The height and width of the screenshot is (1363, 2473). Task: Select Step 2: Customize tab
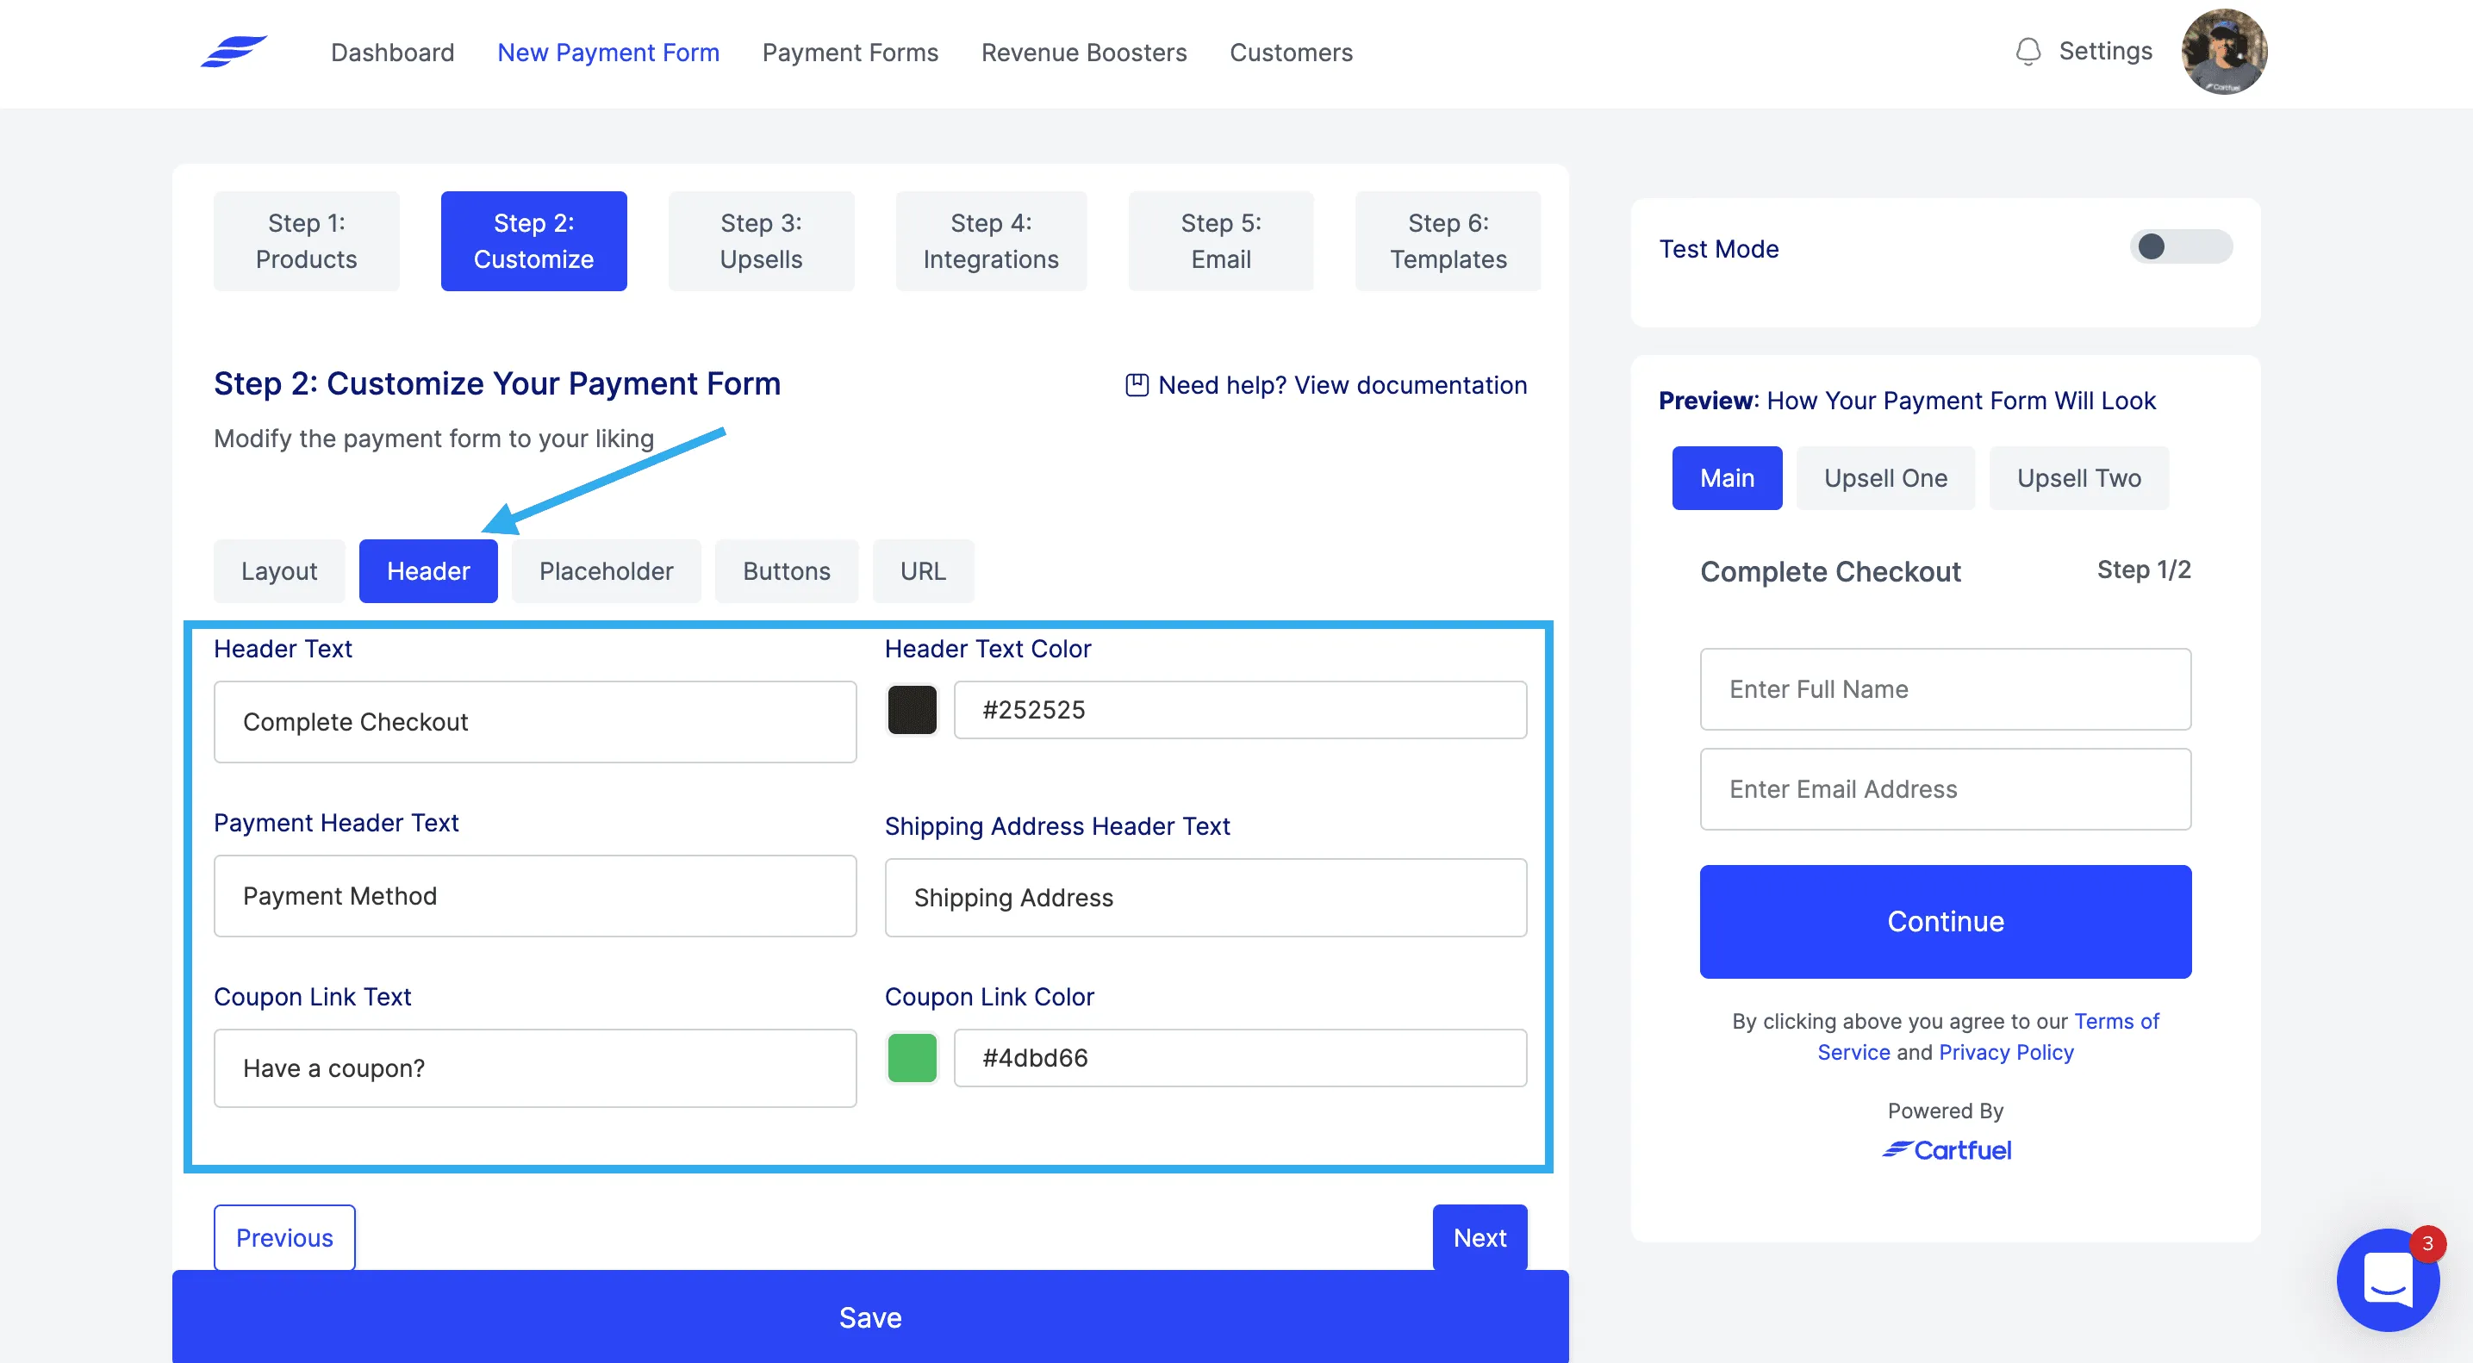point(533,241)
